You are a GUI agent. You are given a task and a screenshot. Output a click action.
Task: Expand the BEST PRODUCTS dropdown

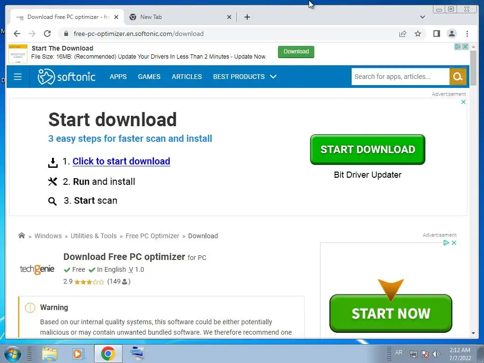(x=245, y=77)
